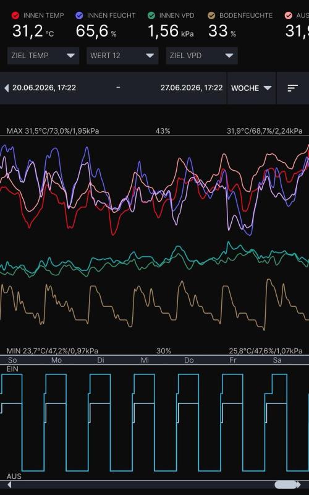The height and width of the screenshot is (495, 309).
Task: Click the scrollbar left arrow at bottom
Action: 9,484
